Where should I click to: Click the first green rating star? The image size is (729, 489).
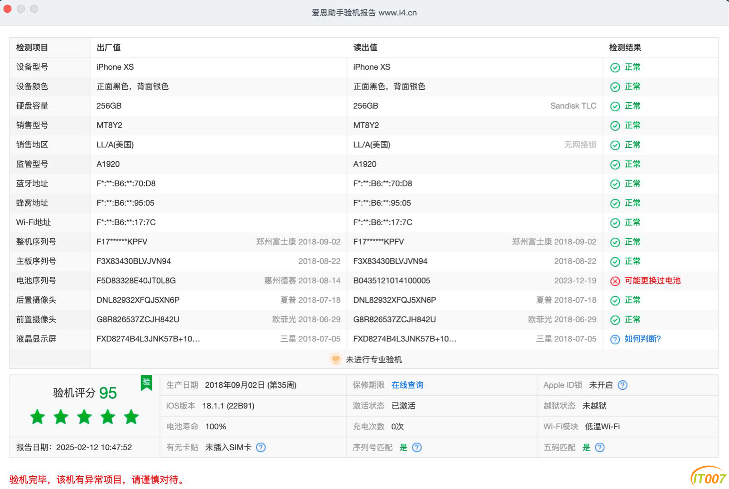click(38, 417)
